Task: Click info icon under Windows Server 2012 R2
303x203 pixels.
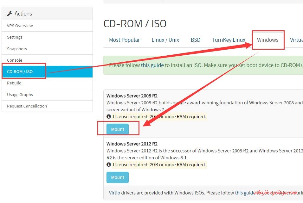Action: (109, 164)
